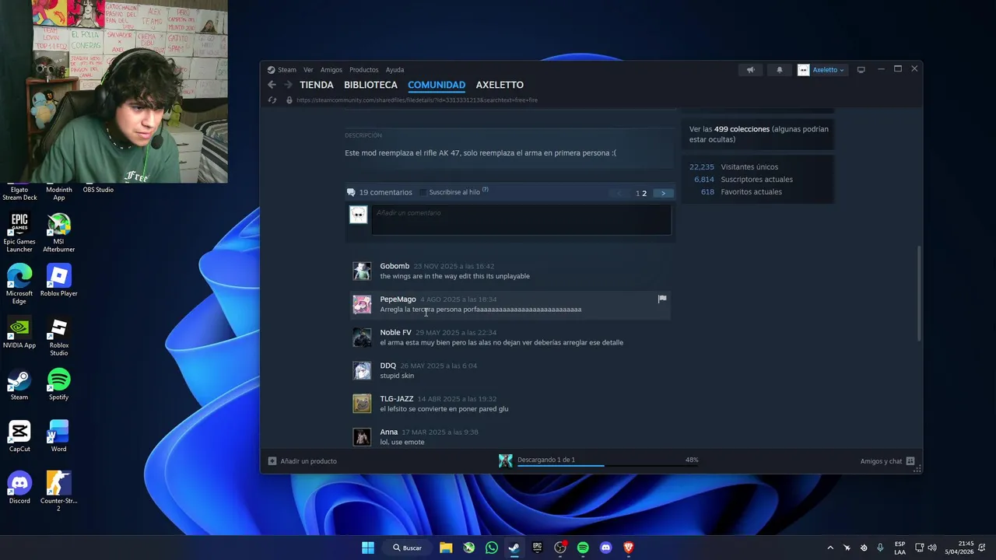Open the AXELETTO profile tab
Image resolution: width=996 pixels, height=560 pixels.
(x=500, y=85)
